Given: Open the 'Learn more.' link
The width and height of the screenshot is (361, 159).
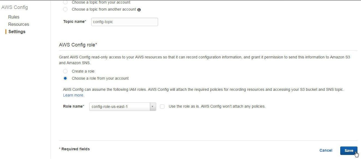Looking at the screenshot, I should click(x=74, y=95).
